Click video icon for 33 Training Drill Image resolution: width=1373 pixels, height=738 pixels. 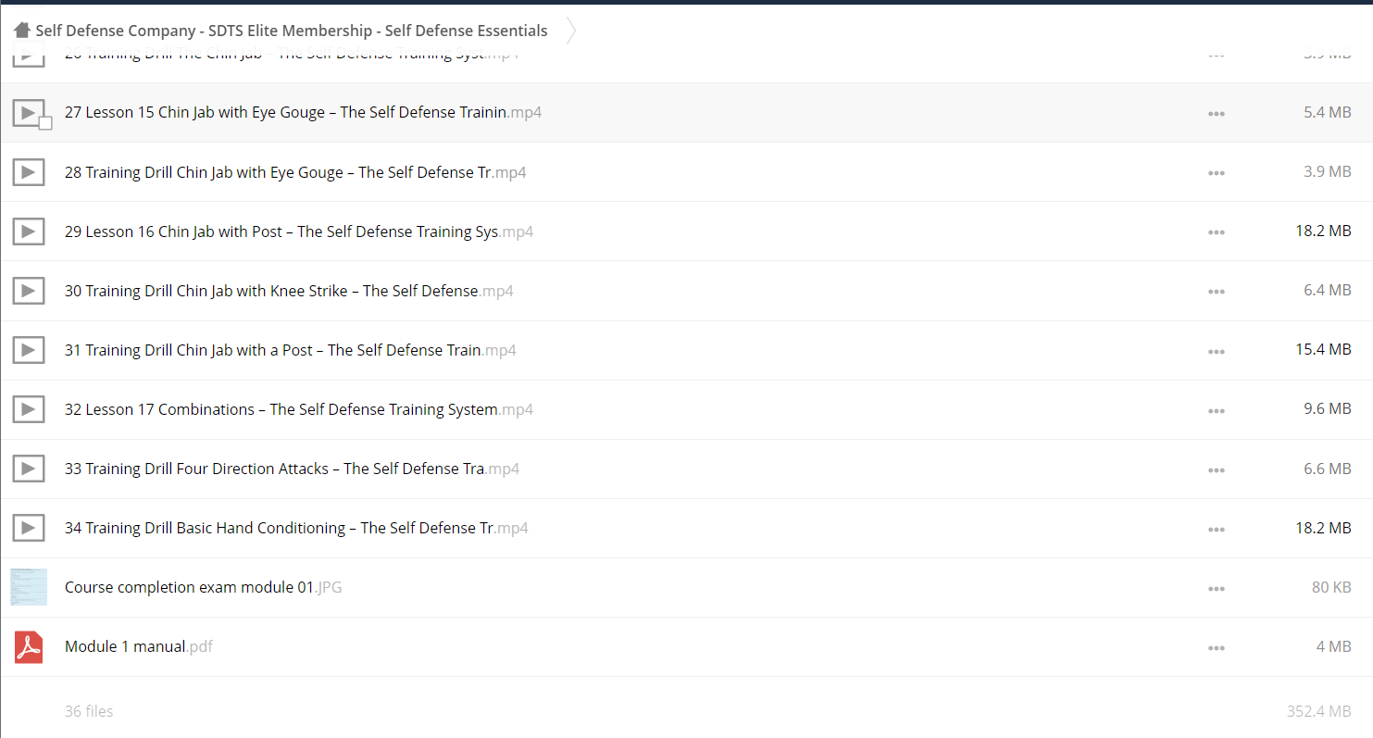(x=29, y=469)
